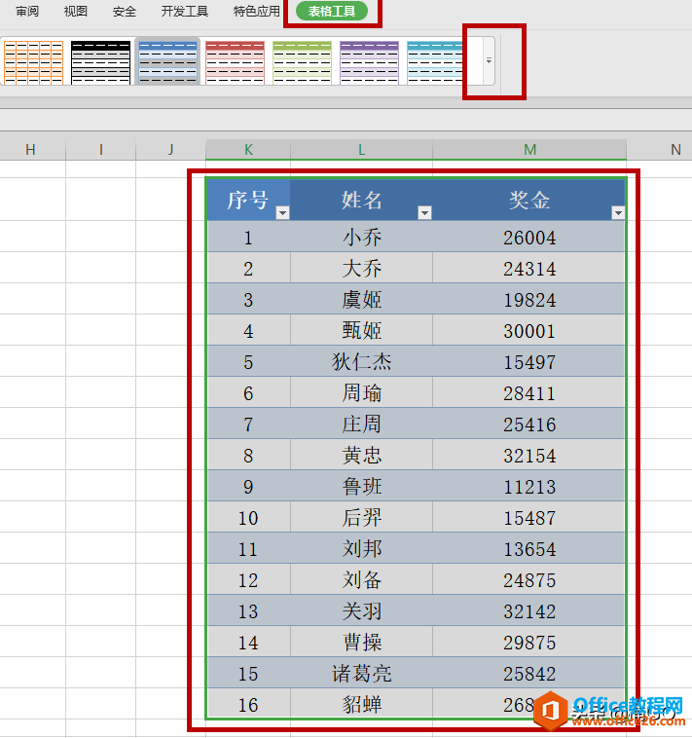Apply the black banded table style

(100, 62)
